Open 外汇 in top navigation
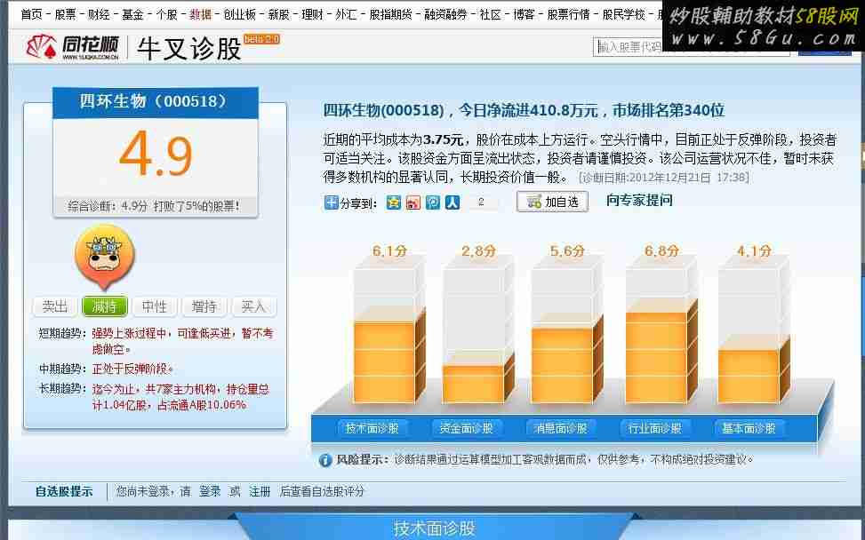Viewport: 865px width, 540px height. [346, 15]
